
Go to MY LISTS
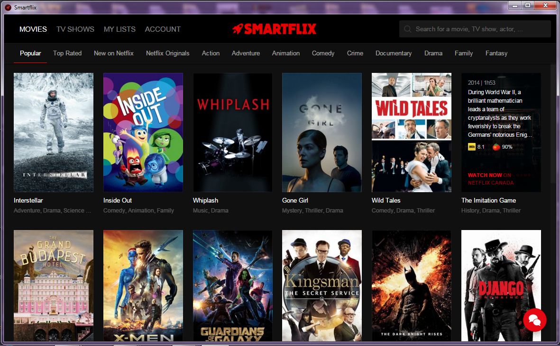click(119, 29)
